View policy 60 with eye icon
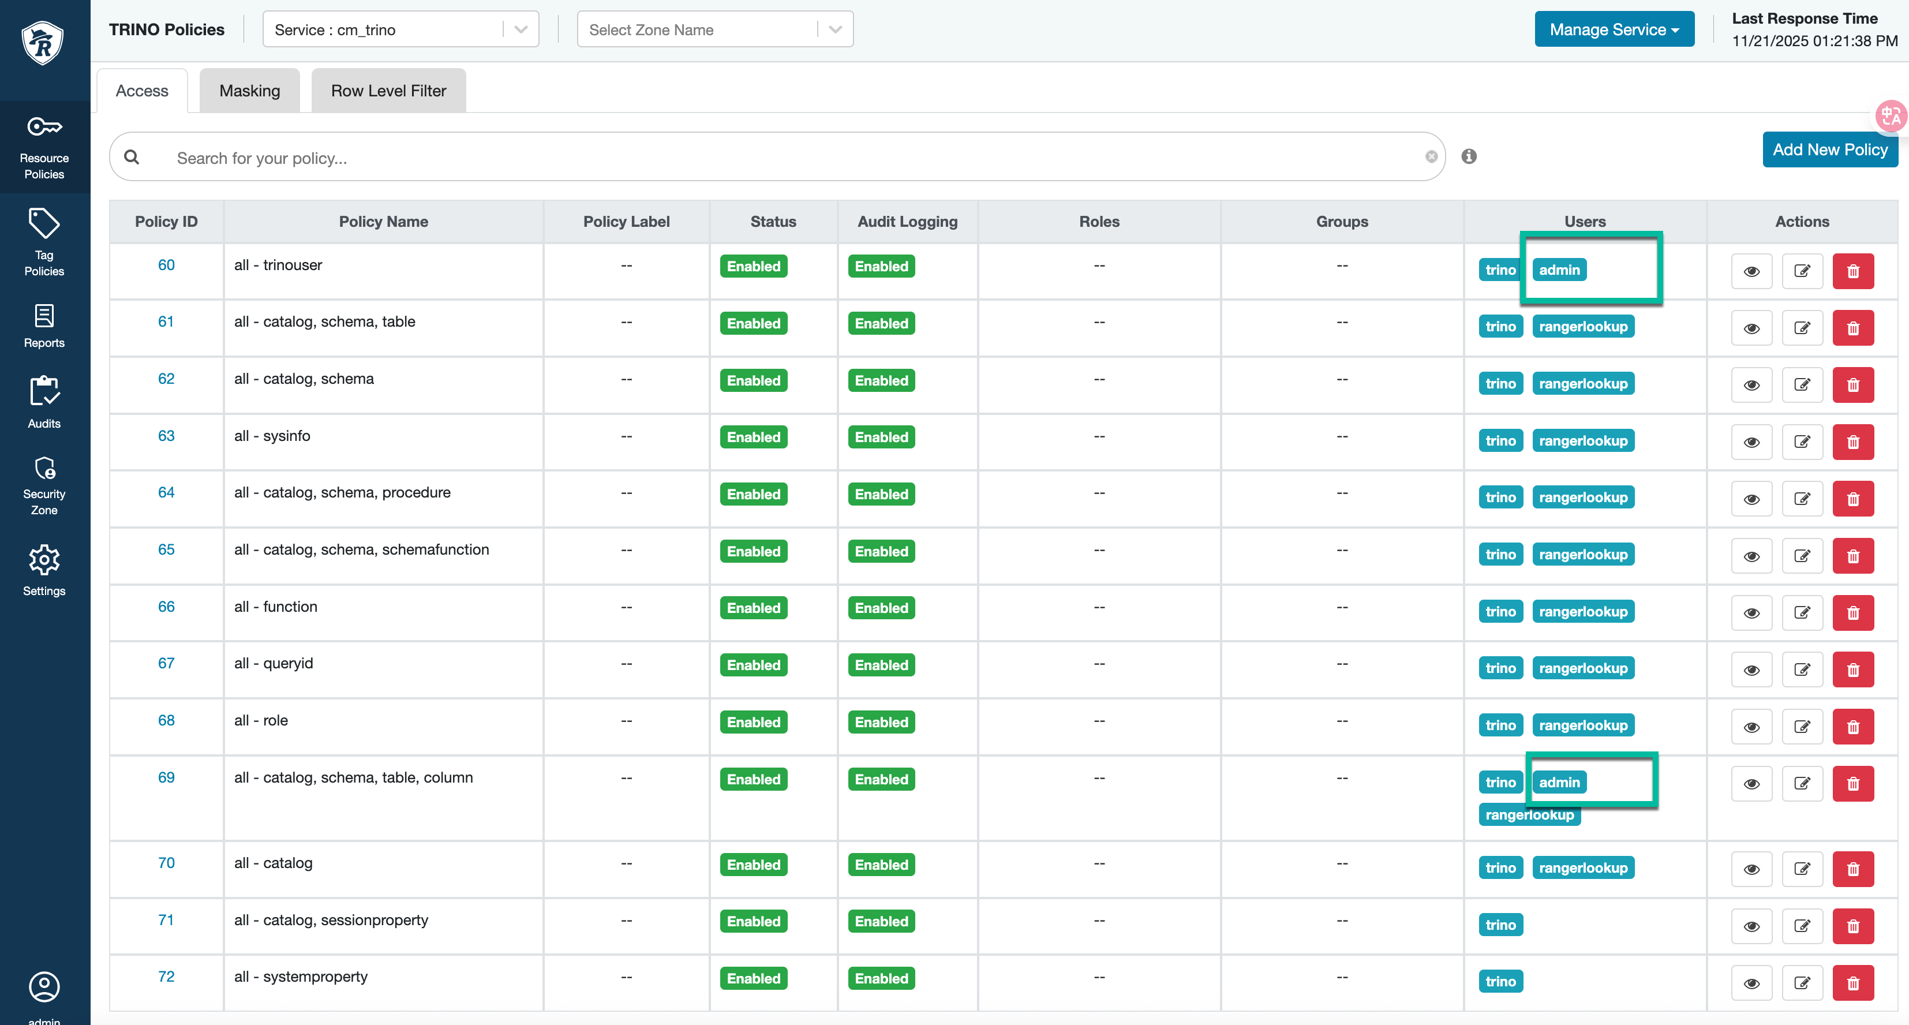 point(1751,271)
